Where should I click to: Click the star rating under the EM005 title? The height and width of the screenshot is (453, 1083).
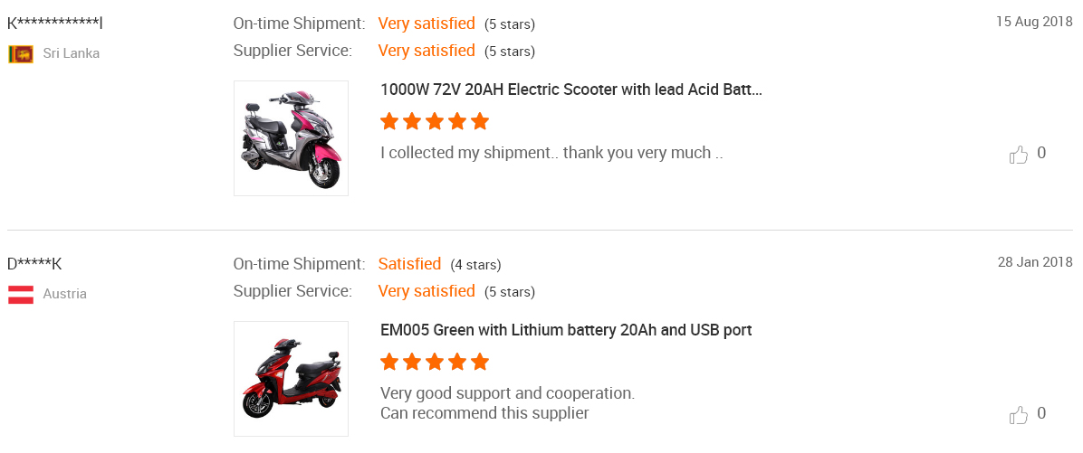click(435, 362)
